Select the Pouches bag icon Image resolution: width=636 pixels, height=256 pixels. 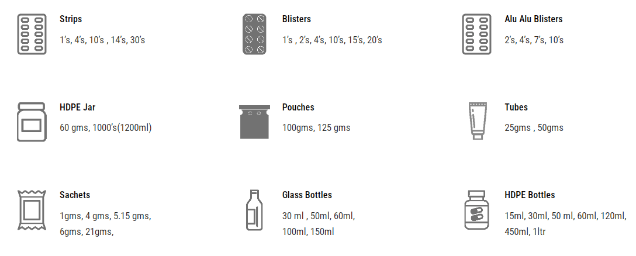(x=254, y=122)
